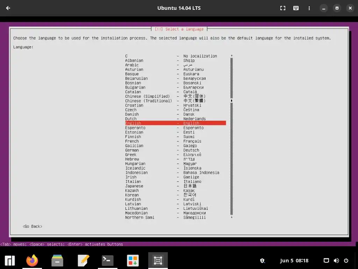The image size is (358, 269).
Task: Choose Latvian - Latviski
Action: click(176, 204)
